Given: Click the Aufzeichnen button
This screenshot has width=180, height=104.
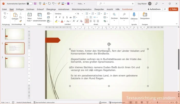Looking at the screenshot, I should 154,9.
